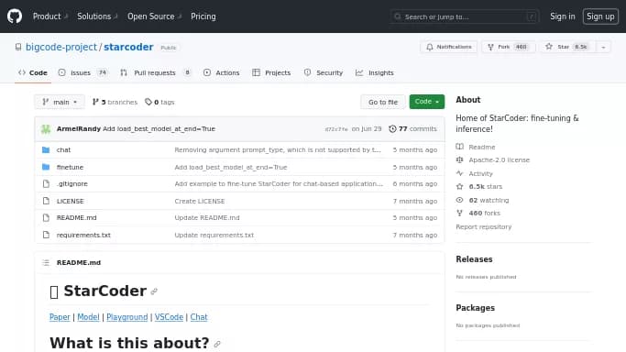The height and width of the screenshot is (352, 626).
Task: Open the Activity link in About
Action: click(474, 173)
